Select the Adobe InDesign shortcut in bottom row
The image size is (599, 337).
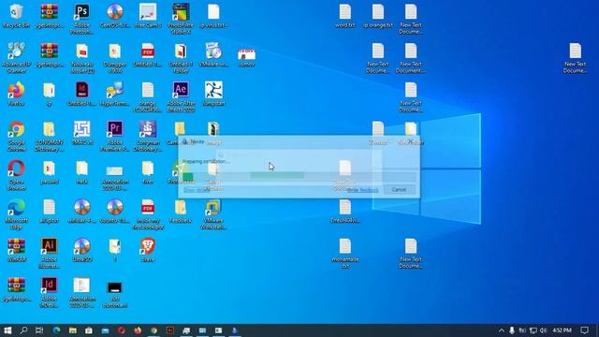click(x=49, y=293)
